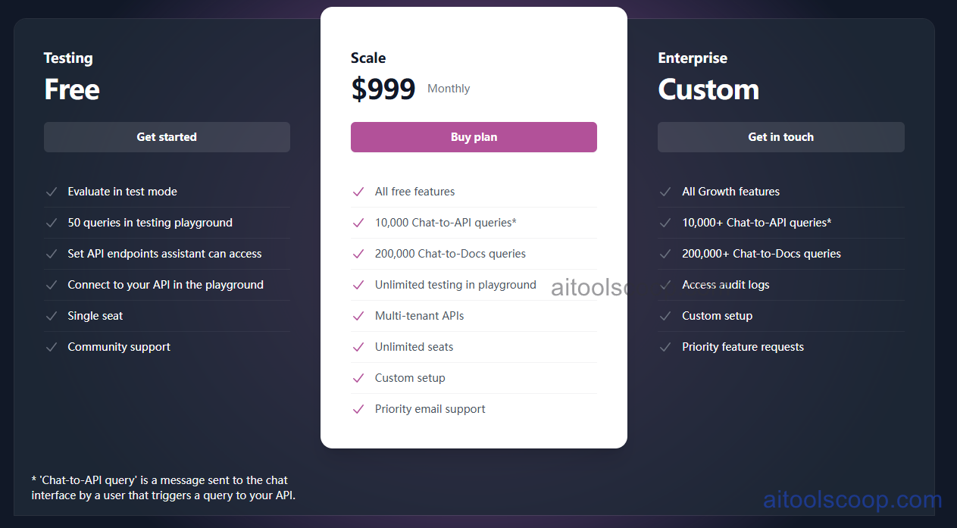Click the checkmark beside 'Single seat'
The image size is (957, 528).
coord(52,316)
